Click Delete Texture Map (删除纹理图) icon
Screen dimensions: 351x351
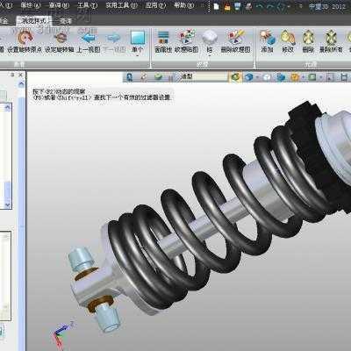point(236,37)
